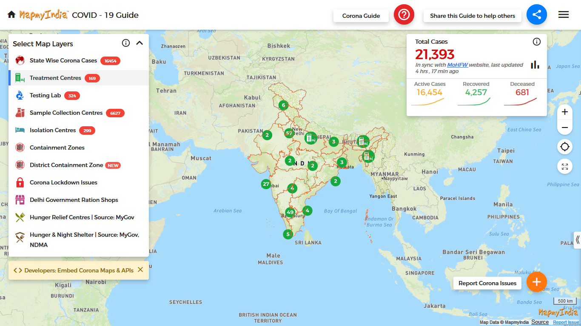Click the Deceased trend sparkline

tap(521, 102)
